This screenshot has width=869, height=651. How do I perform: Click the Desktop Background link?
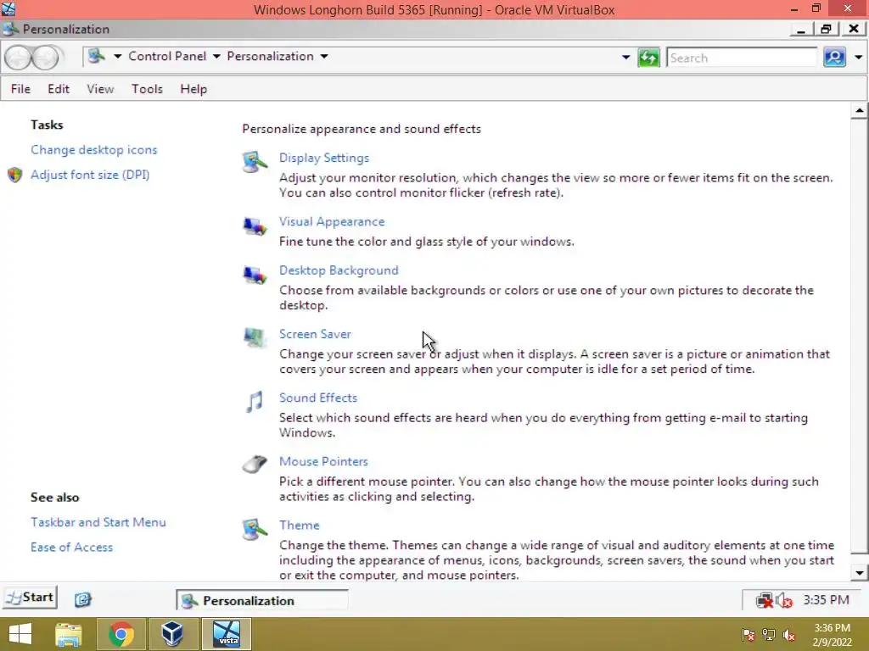point(339,270)
